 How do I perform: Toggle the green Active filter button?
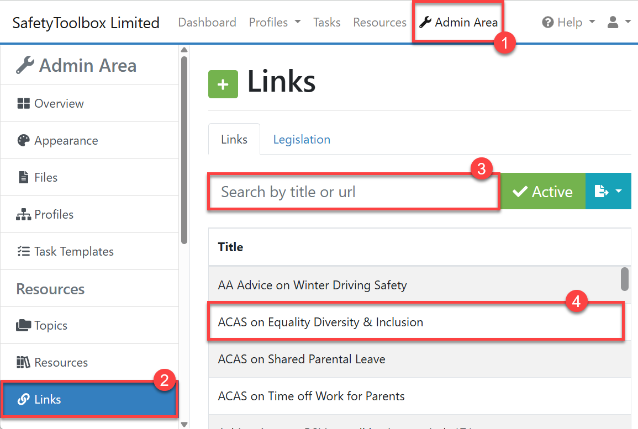click(x=542, y=192)
